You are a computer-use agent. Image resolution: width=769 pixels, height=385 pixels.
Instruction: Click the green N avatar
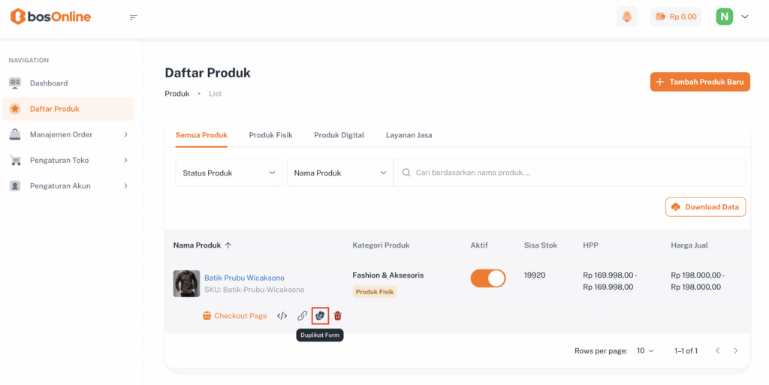(724, 17)
